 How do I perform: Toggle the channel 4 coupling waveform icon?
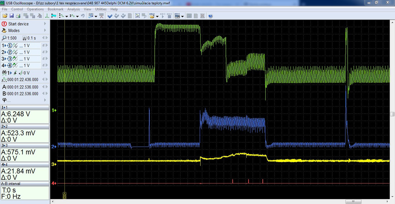pyautogui.click(x=15, y=66)
